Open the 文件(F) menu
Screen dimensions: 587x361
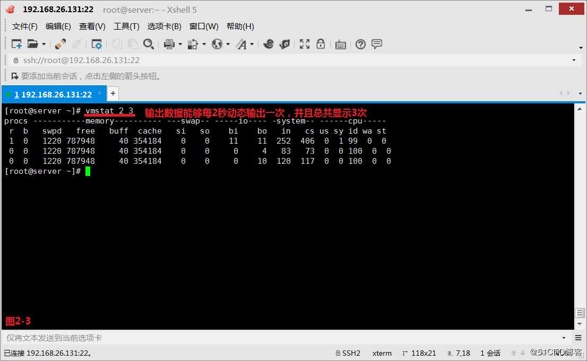[25, 26]
